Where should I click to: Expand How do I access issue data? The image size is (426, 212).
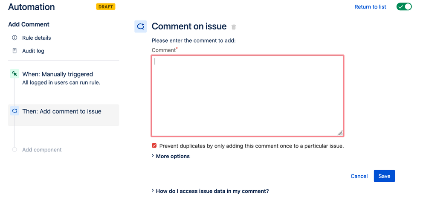[x=210, y=191]
